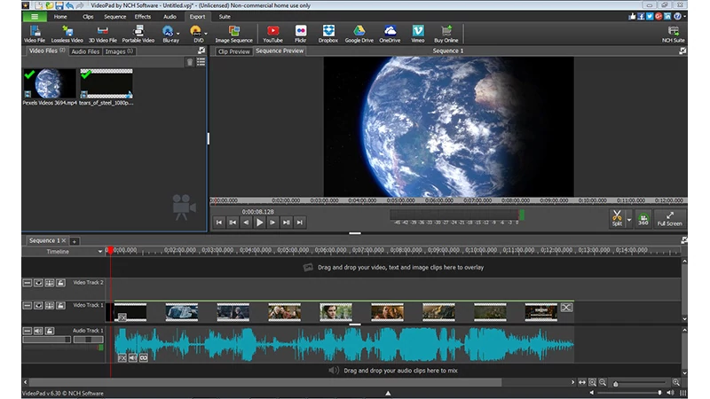This screenshot has width=710, height=399.
Task: Upload video to YouTube
Action: [272, 34]
